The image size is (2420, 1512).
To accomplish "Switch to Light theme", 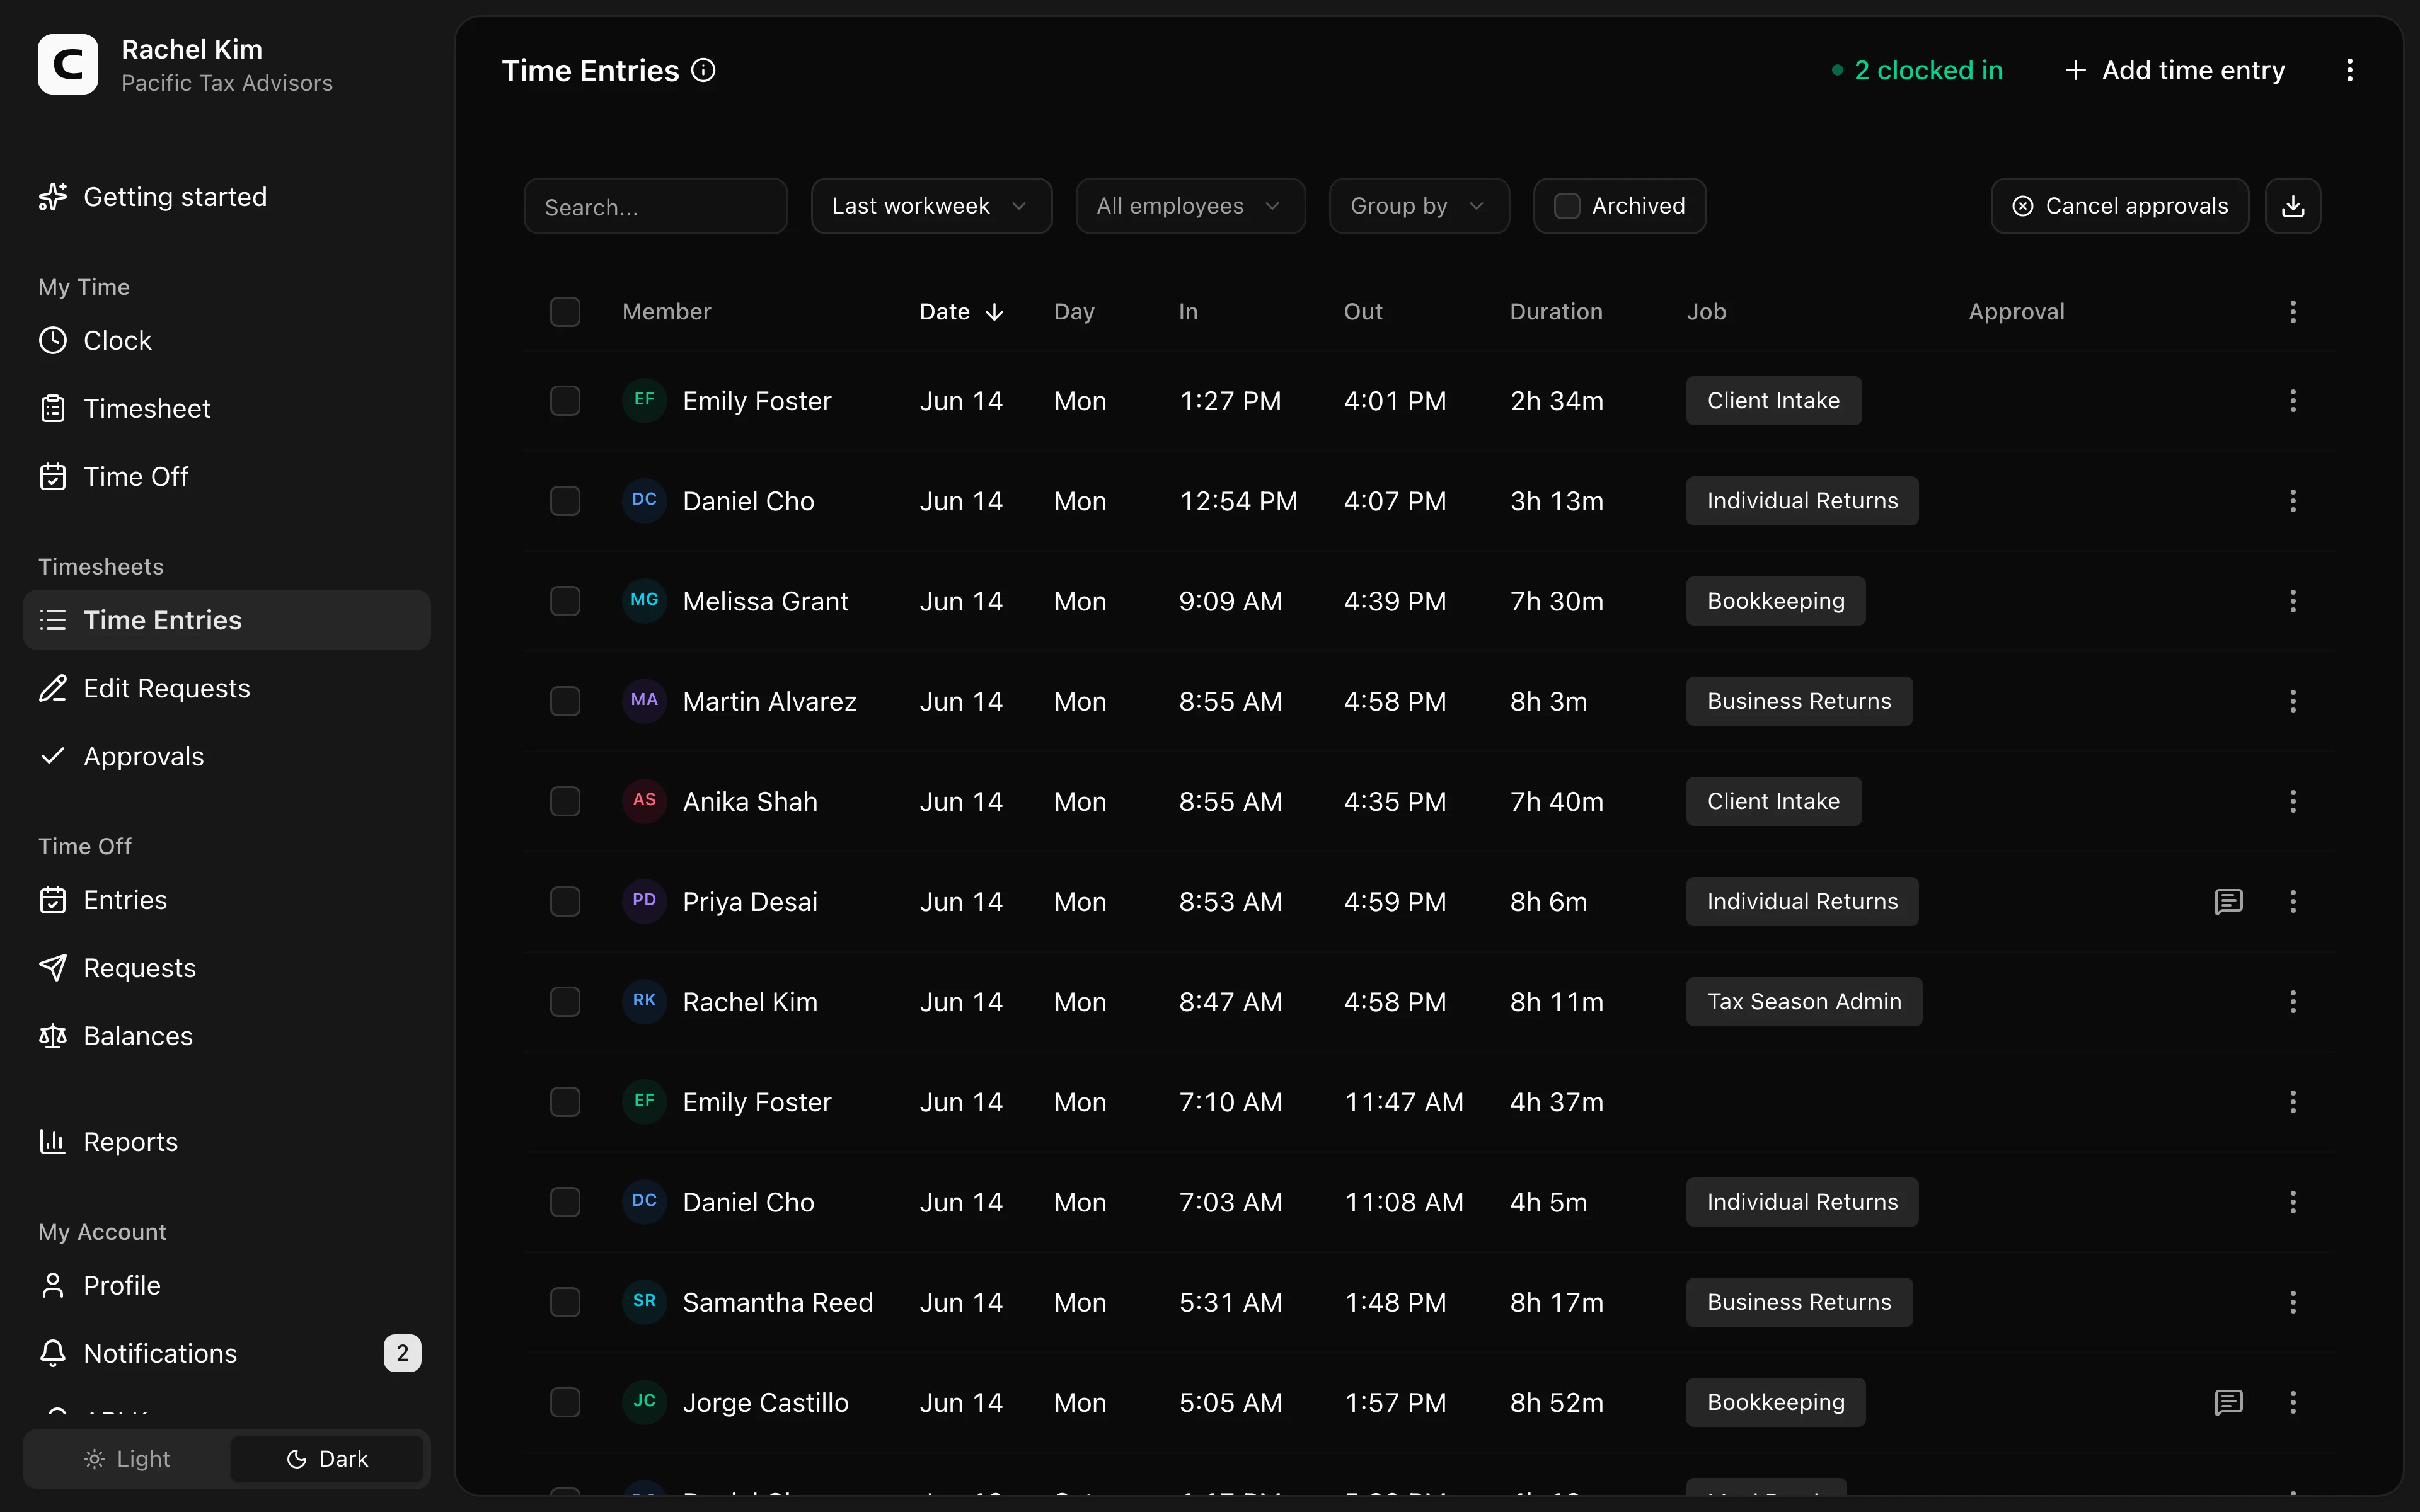I will pos(128,1459).
